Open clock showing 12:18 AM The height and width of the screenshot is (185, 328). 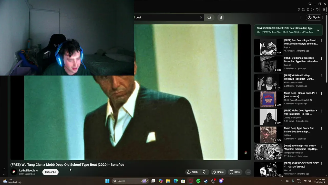point(320,181)
